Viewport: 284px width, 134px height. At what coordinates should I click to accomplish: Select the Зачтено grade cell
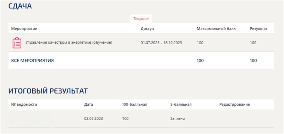[177, 119]
